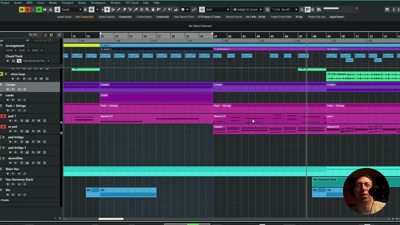The height and width of the screenshot is (225, 400).
Task: Toggle Snap on/off button
Action: point(202,9)
